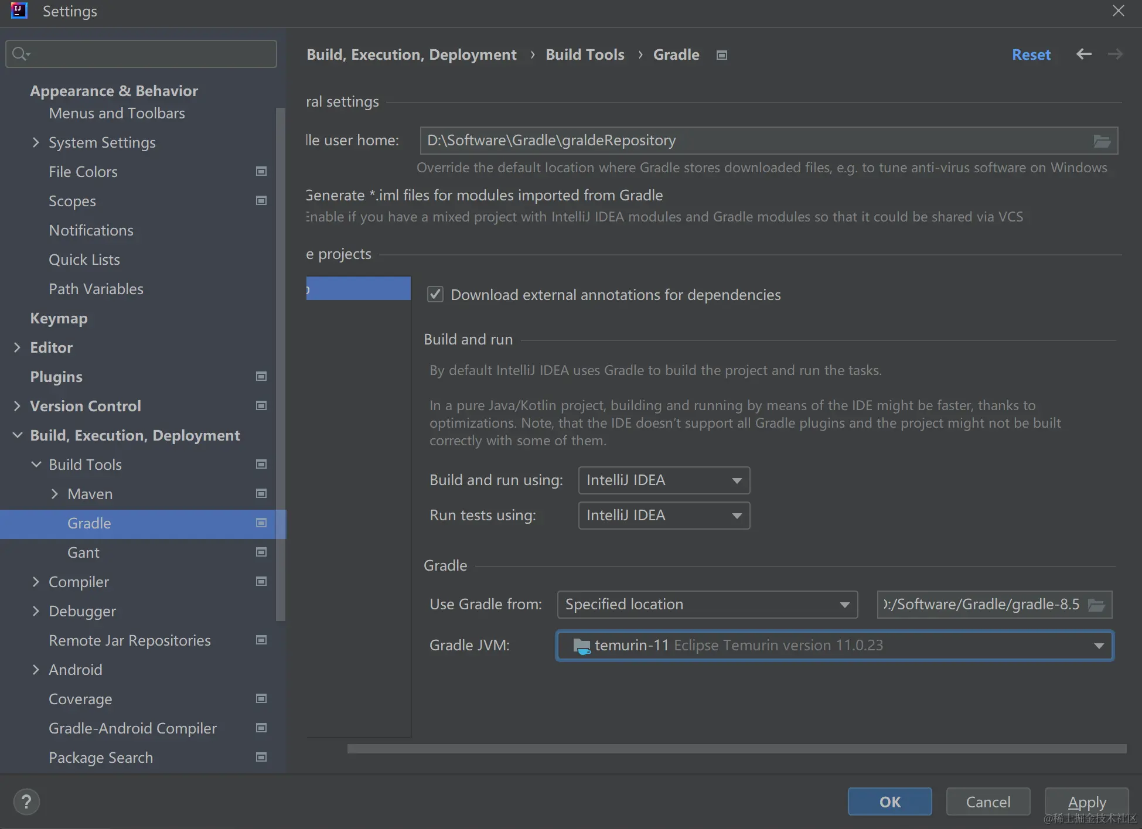Click the project-level icon next to Package Search
This screenshot has width=1142, height=829.
coord(261,757)
